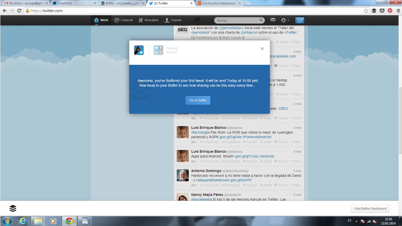Click Visit Buffer Dashboard button
The width and height of the screenshot is (402, 226).
tap(370, 209)
